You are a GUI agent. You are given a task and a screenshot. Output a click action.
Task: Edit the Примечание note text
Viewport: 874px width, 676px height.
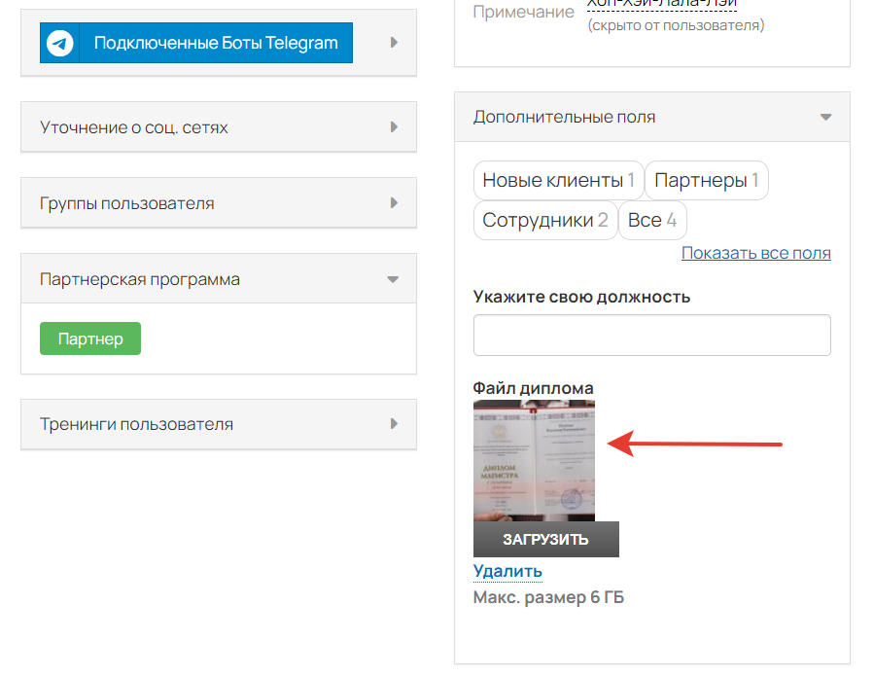pyautogui.click(x=661, y=5)
